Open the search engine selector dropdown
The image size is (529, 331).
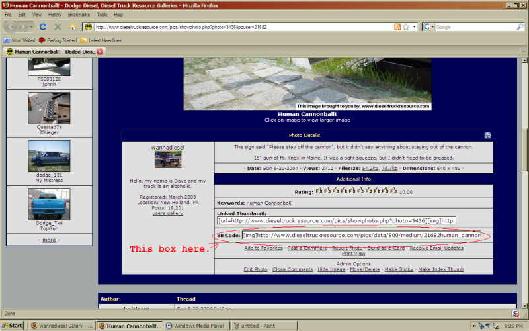click(431, 27)
